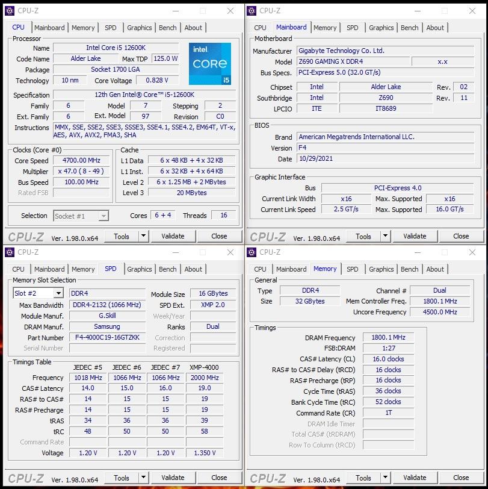Click Close button in the Memory window
This screenshot has height=489, width=488.
(461, 478)
